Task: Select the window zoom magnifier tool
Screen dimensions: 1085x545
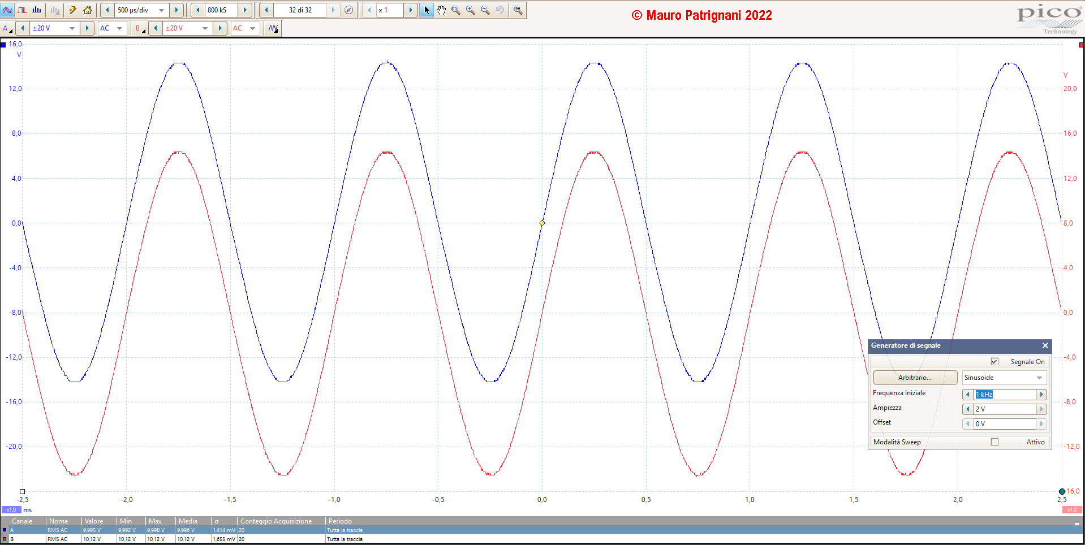Action: coord(456,10)
